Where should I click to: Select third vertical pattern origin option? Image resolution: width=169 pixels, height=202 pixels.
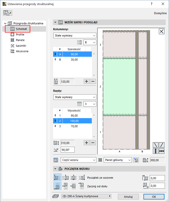tap(73, 186)
